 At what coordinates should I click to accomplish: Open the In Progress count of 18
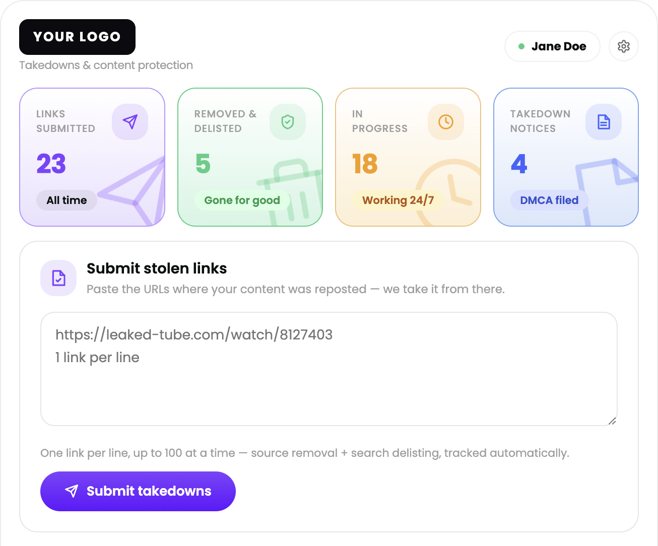point(365,164)
